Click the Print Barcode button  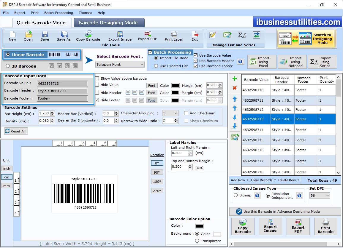click(325, 226)
